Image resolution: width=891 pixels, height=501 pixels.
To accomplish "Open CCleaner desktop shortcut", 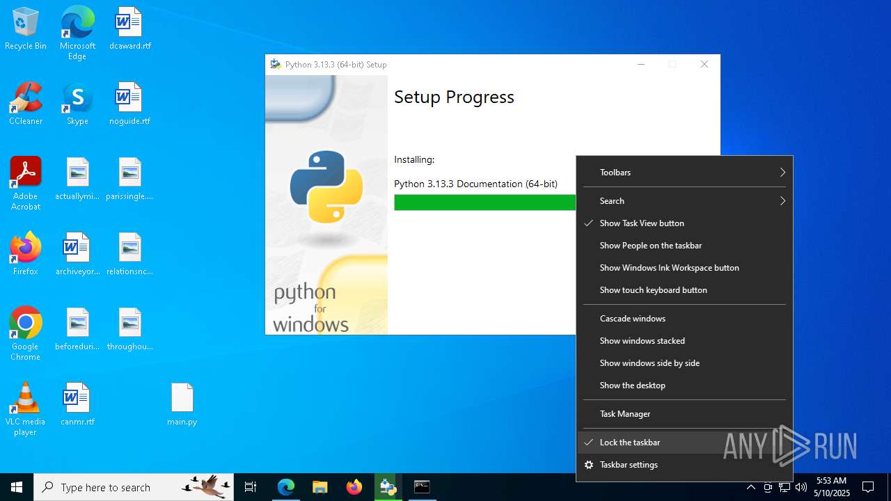I will pos(26,104).
